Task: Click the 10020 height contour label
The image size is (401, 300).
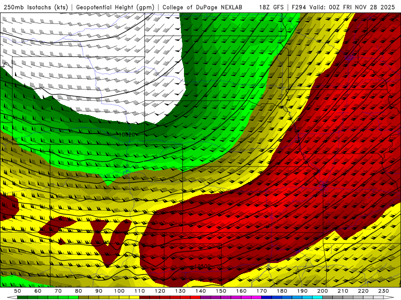Action: pyautogui.click(x=127, y=134)
